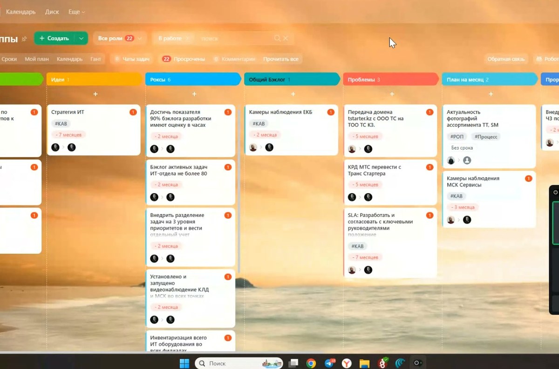This screenshot has height=369, width=559.
Task: Click the counter badge on Камеры наблюдения ЕКБ
Action: pos(330,112)
